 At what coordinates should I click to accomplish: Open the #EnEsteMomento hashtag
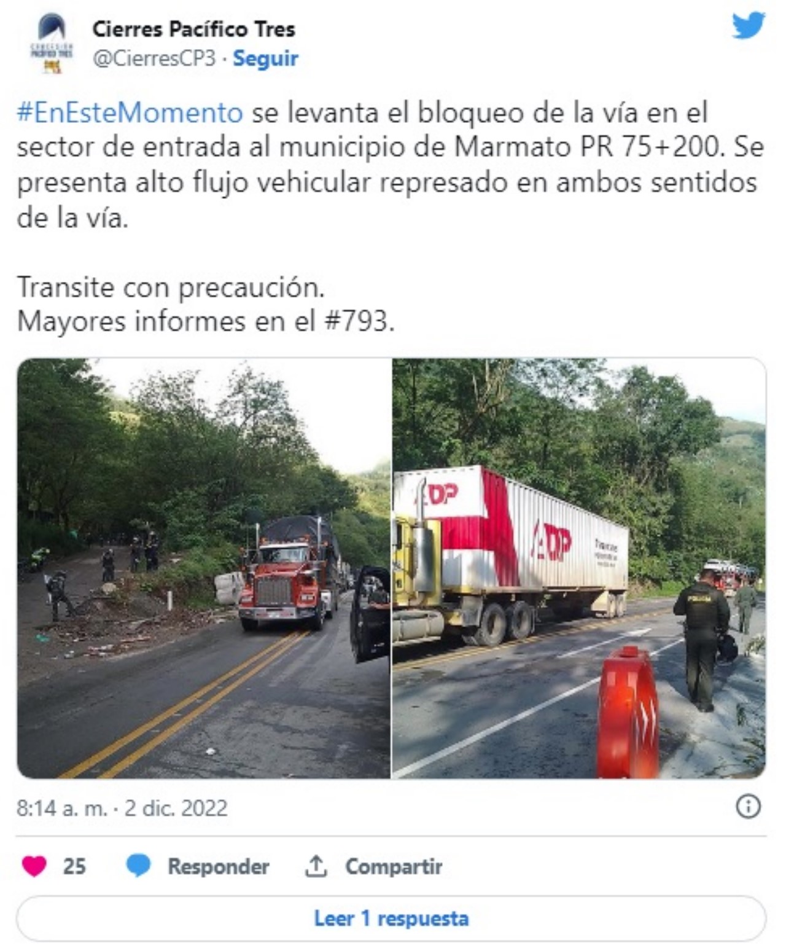(x=130, y=112)
